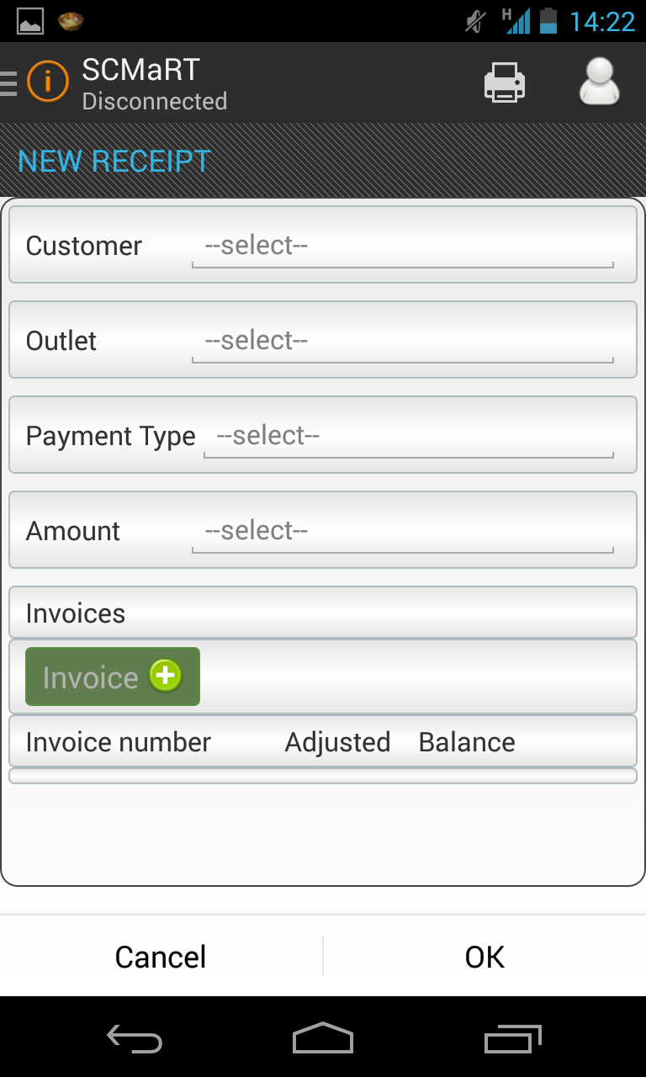Tap the printer icon in header
The width and height of the screenshot is (646, 1077).
[x=504, y=83]
